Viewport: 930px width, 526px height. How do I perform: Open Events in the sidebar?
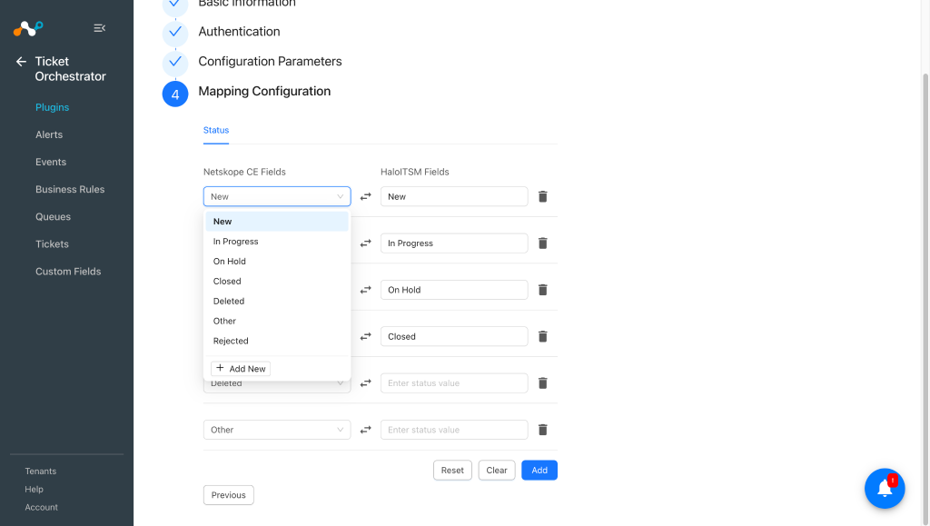[x=51, y=162]
